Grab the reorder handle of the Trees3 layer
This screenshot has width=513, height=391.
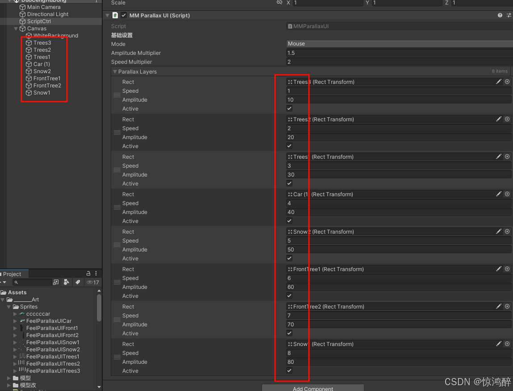117,95
